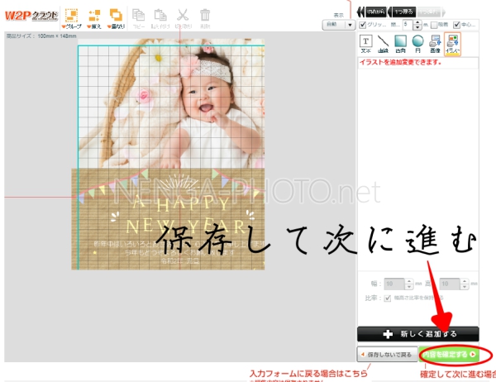496x382 pixels.
Task: Select the 四角 (rectangle) tool
Action: pyautogui.click(x=400, y=44)
